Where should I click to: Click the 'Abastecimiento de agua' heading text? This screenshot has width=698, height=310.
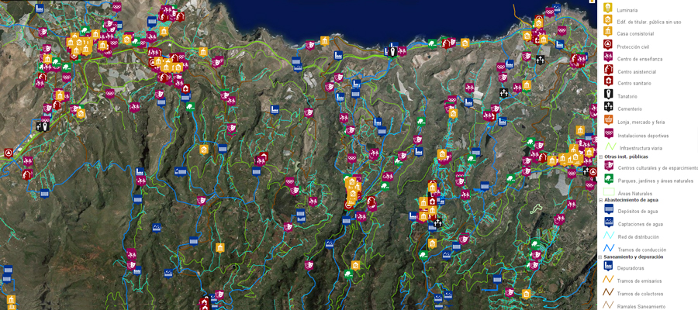click(631, 200)
